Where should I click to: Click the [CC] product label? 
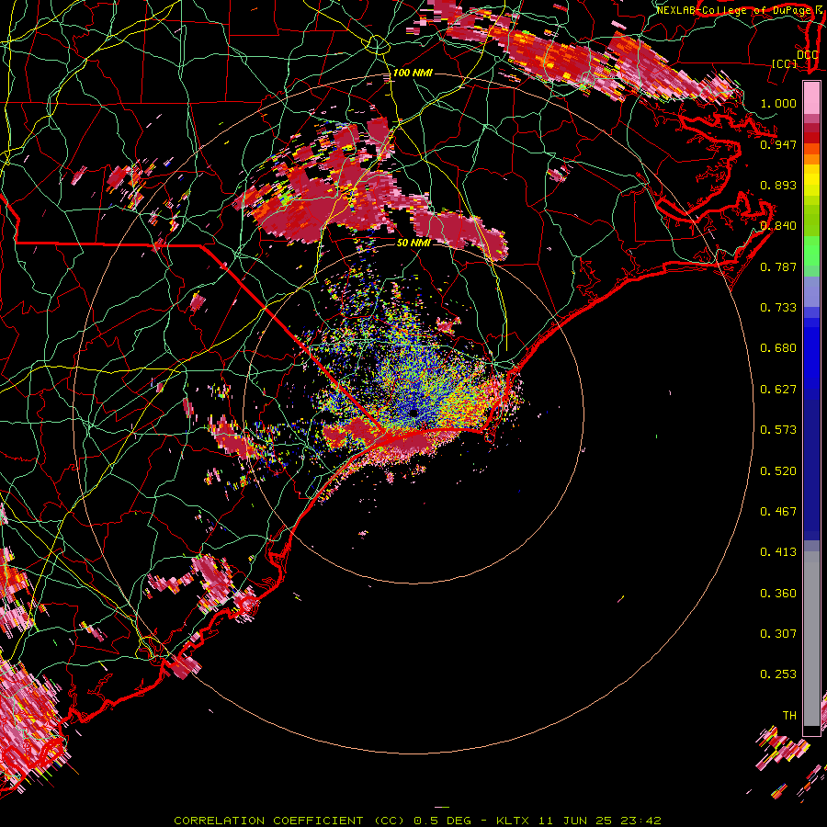[x=784, y=63]
